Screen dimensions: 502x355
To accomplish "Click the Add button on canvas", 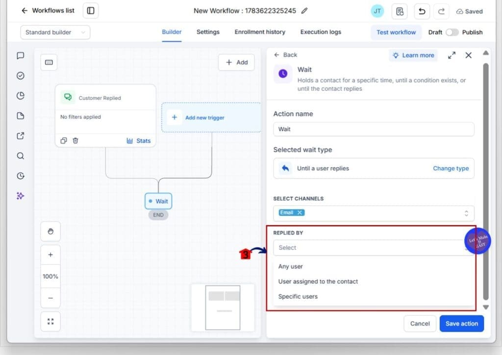I will (x=237, y=62).
